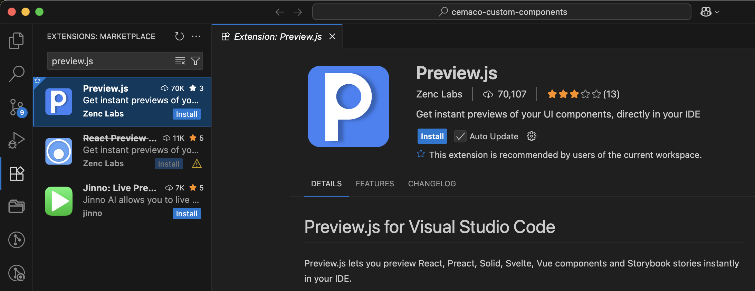
Task: Click the Jinno green play logo
Action: coord(59,201)
